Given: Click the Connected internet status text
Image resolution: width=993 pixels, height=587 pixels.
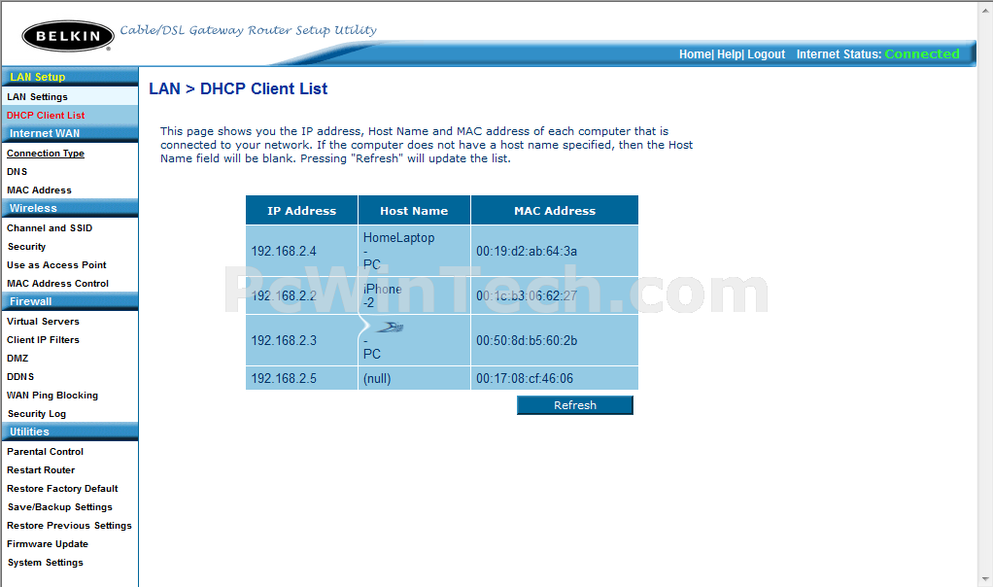Looking at the screenshot, I should click(x=922, y=53).
